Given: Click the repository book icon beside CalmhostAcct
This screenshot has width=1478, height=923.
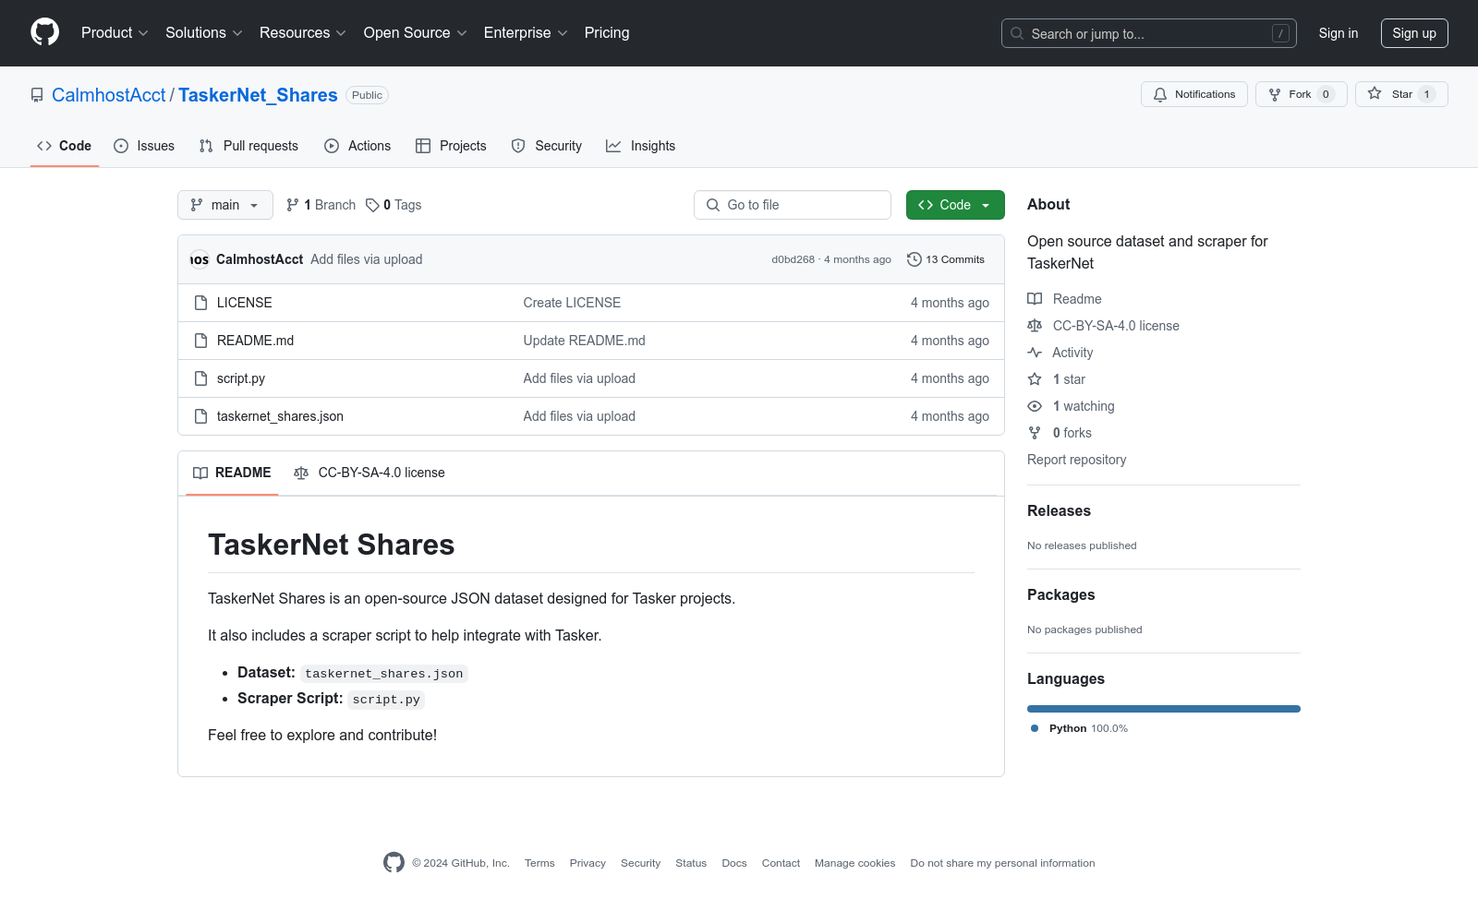Looking at the screenshot, I should pos(37,95).
